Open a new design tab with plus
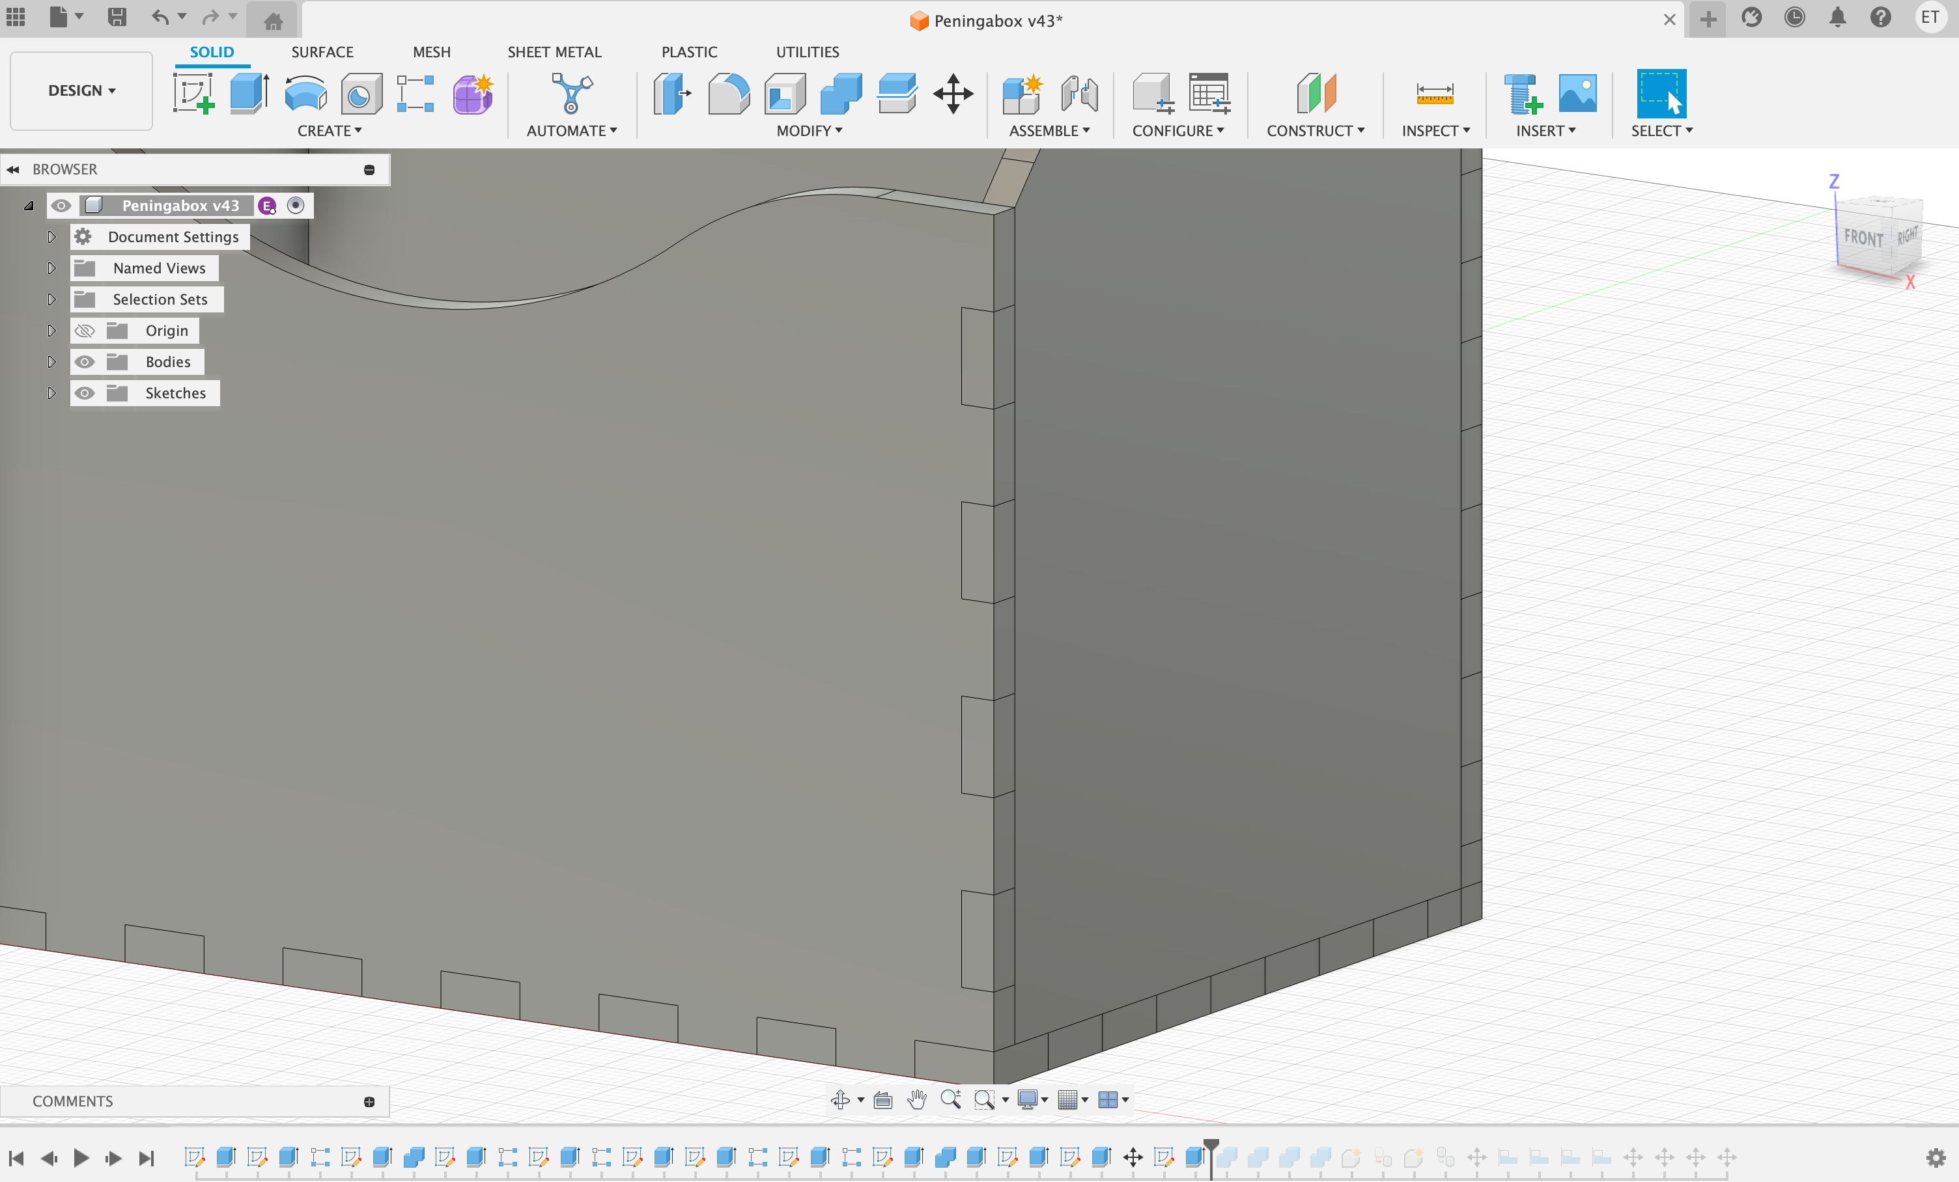 point(1708,19)
